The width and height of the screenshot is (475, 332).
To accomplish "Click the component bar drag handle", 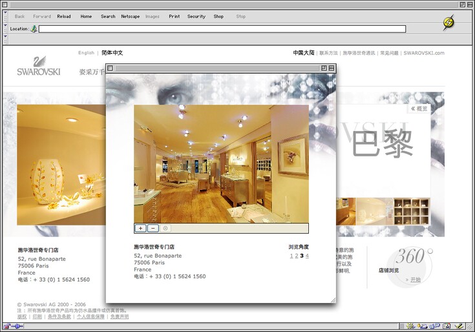I will coord(402,326).
